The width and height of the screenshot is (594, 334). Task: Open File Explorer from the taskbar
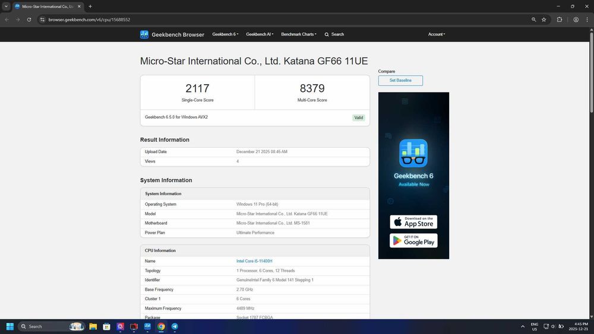(x=93, y=326)
